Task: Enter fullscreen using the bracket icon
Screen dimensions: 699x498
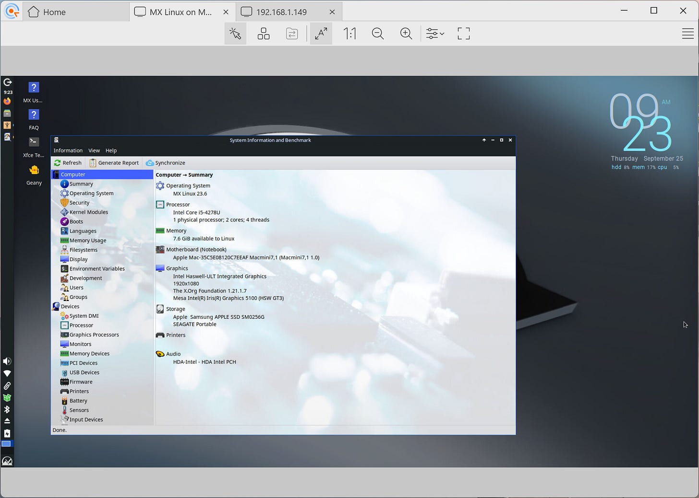Action: (x=463, y=33)
